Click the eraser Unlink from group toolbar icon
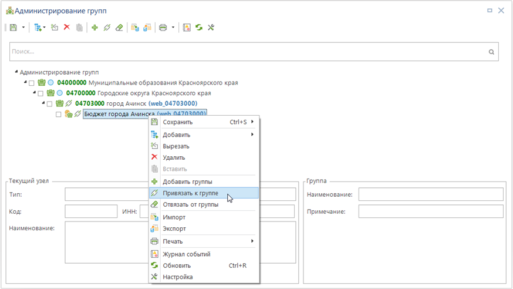Screen dimensions: 513x289 [119, 28]
